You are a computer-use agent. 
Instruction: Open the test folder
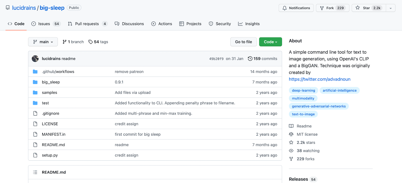[45, 103]
